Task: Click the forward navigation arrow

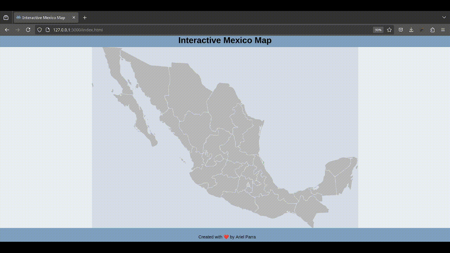Action: [x=18, y=30]
